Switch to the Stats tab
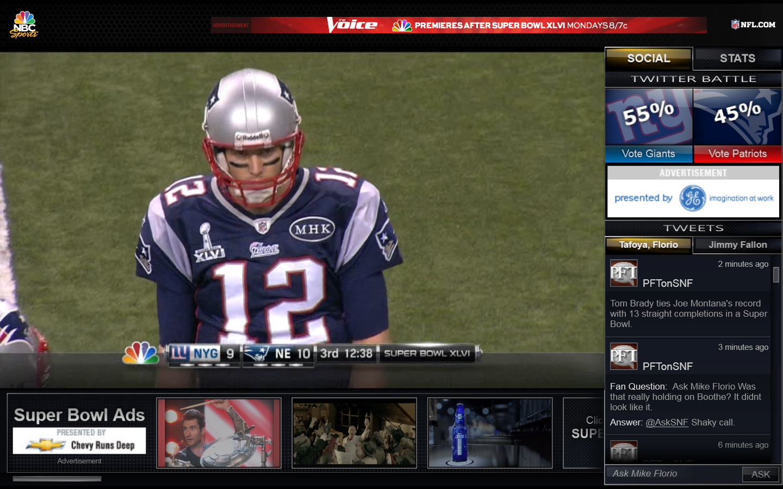Viewport: 783px width, 489px height. [737, 59]
